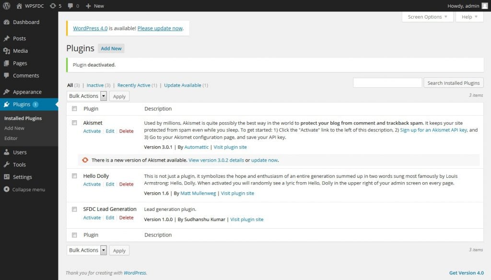Check the Akismet plugin checkbox
This screenshot has width=491, height=280.
74,123
